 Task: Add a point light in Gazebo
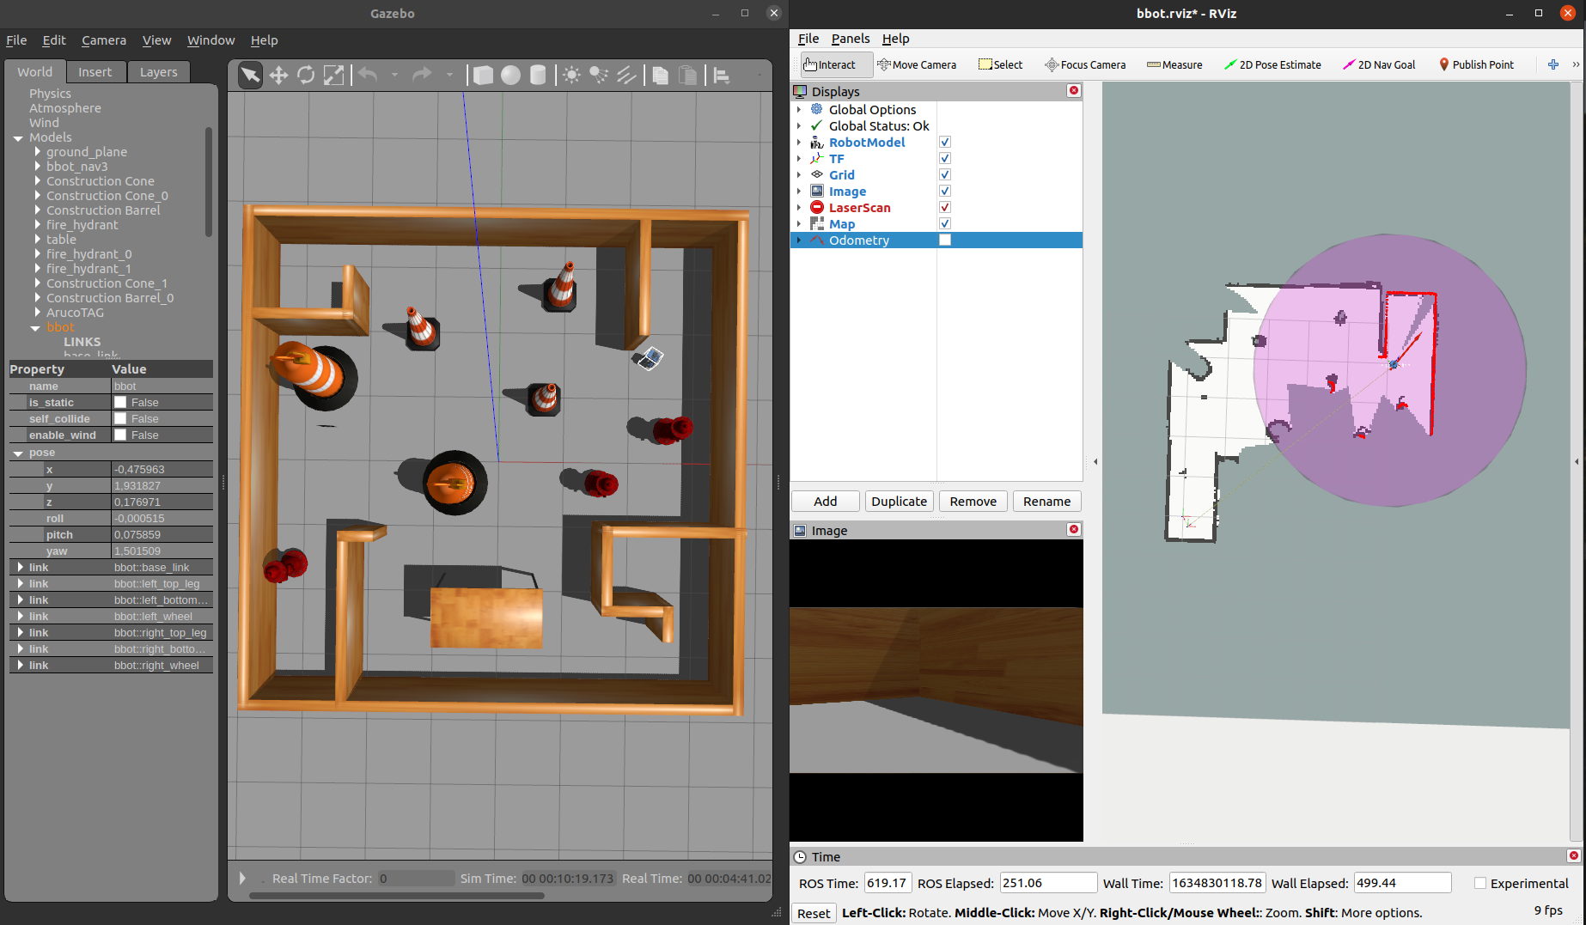click(x=571, y=76)
